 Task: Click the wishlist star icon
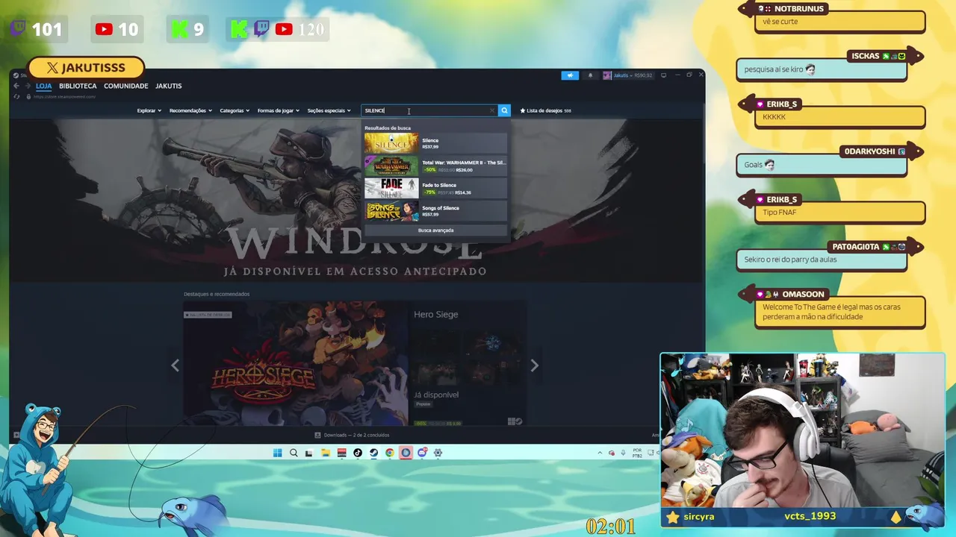(x=523, y=110)
